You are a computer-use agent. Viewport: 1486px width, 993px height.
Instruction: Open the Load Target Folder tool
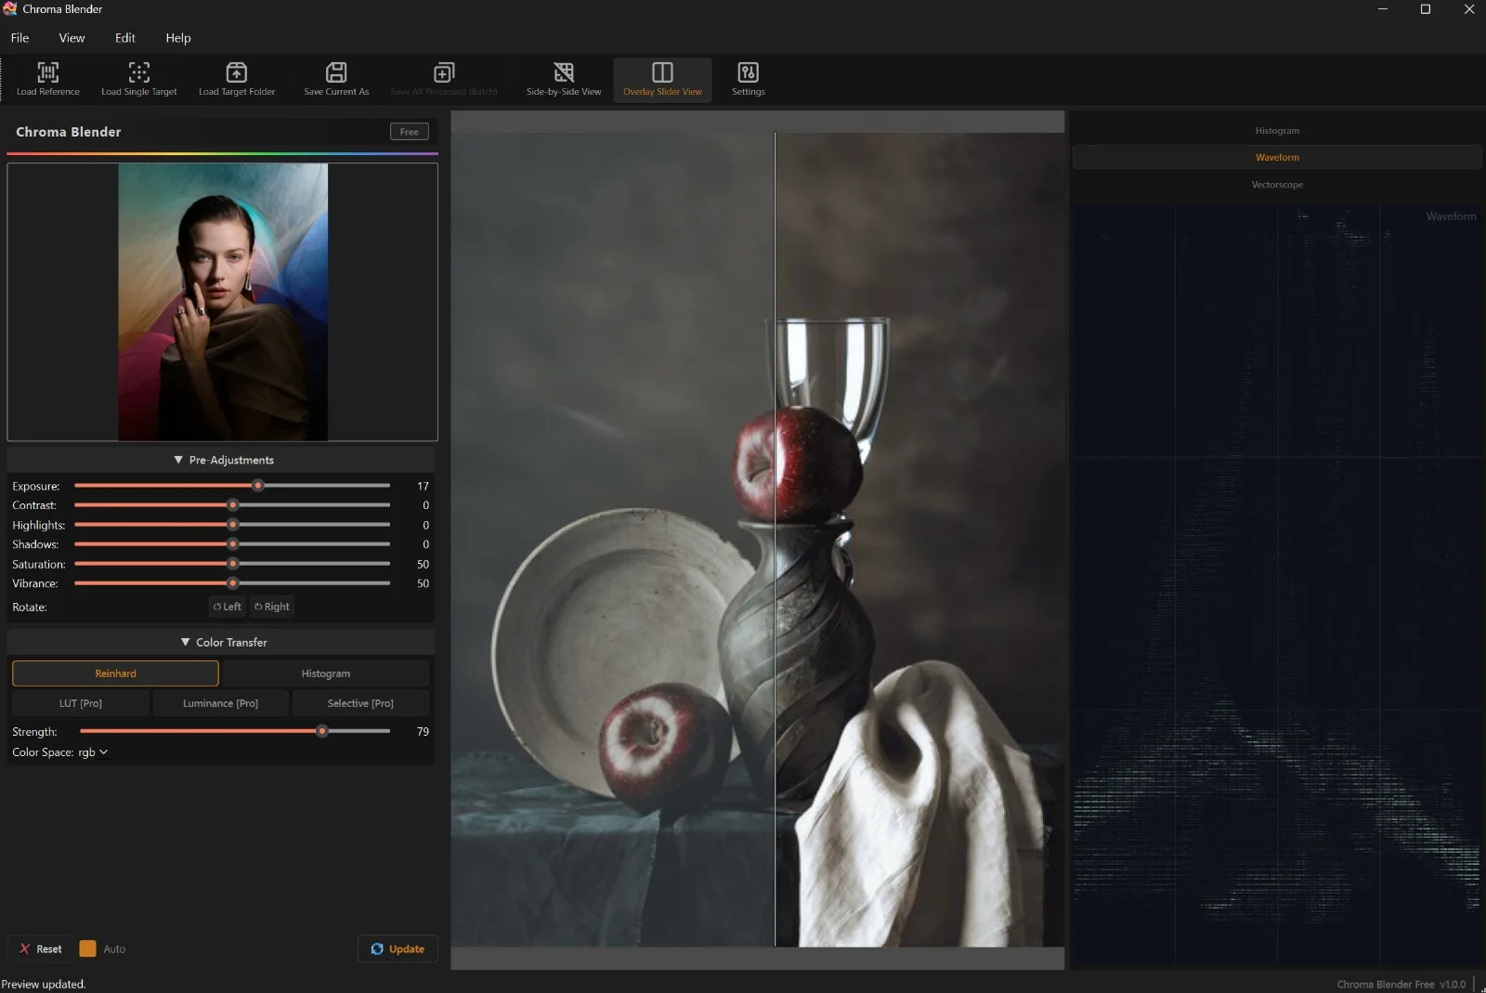pos(237,79)
